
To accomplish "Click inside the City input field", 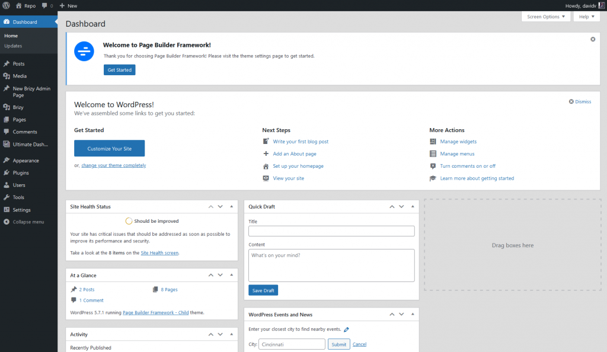I will [x=292, y=344].
